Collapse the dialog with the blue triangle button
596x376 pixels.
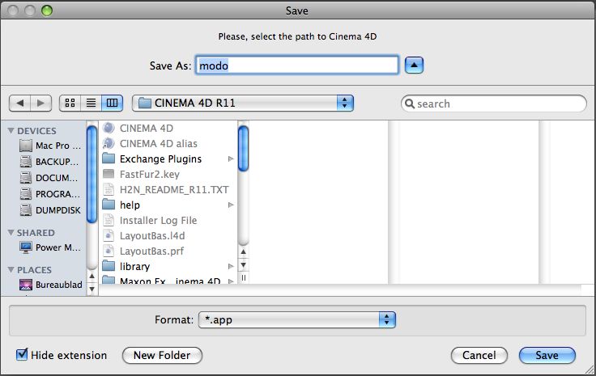point(414,65)
